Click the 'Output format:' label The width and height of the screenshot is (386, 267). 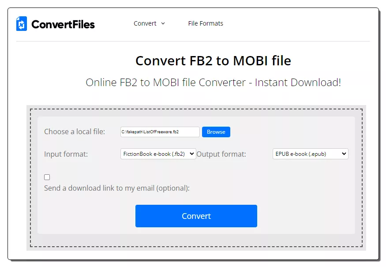pyautogui.click(x=221, y=154)
